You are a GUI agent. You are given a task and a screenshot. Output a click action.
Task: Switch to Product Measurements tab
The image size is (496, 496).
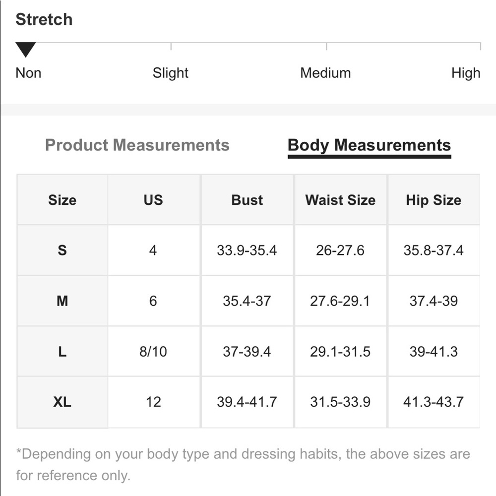[x=137, y=145]
